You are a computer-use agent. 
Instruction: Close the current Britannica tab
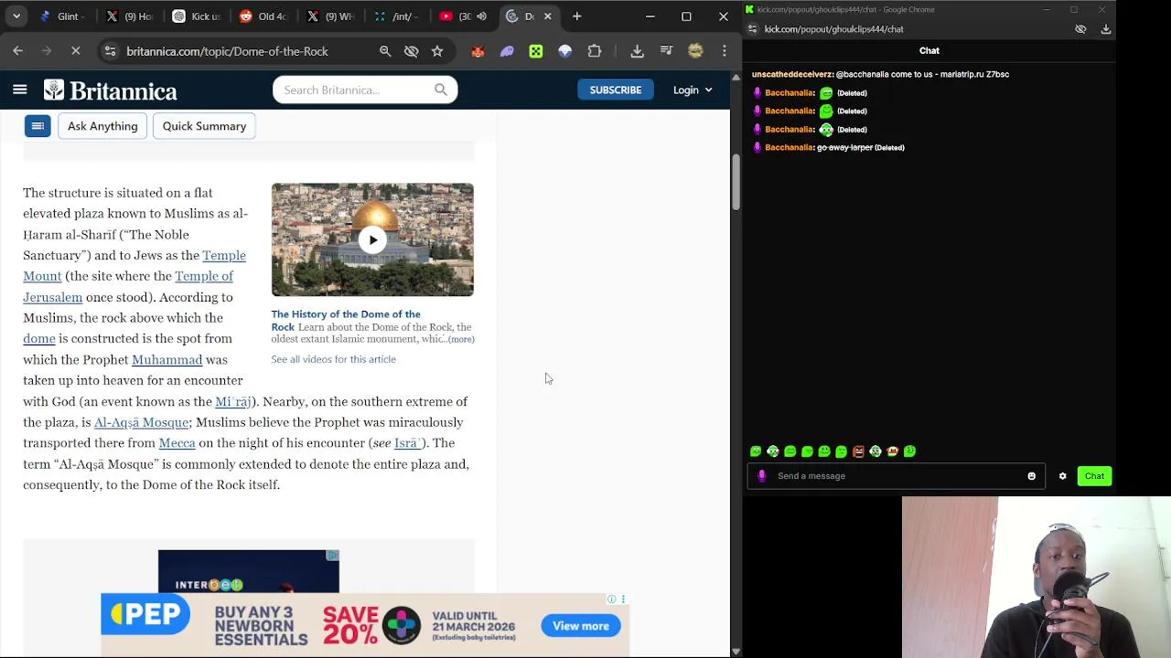547,16
